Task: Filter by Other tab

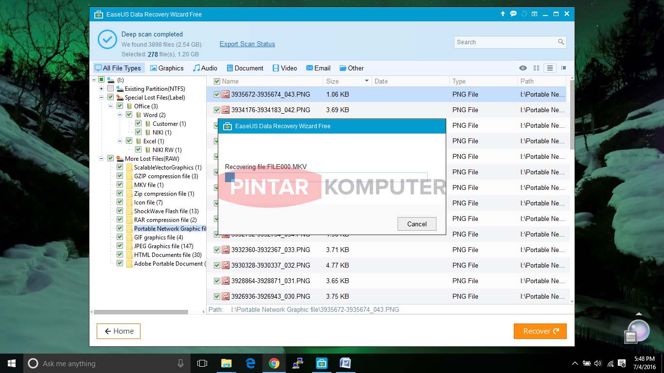Action: [351, 68]
